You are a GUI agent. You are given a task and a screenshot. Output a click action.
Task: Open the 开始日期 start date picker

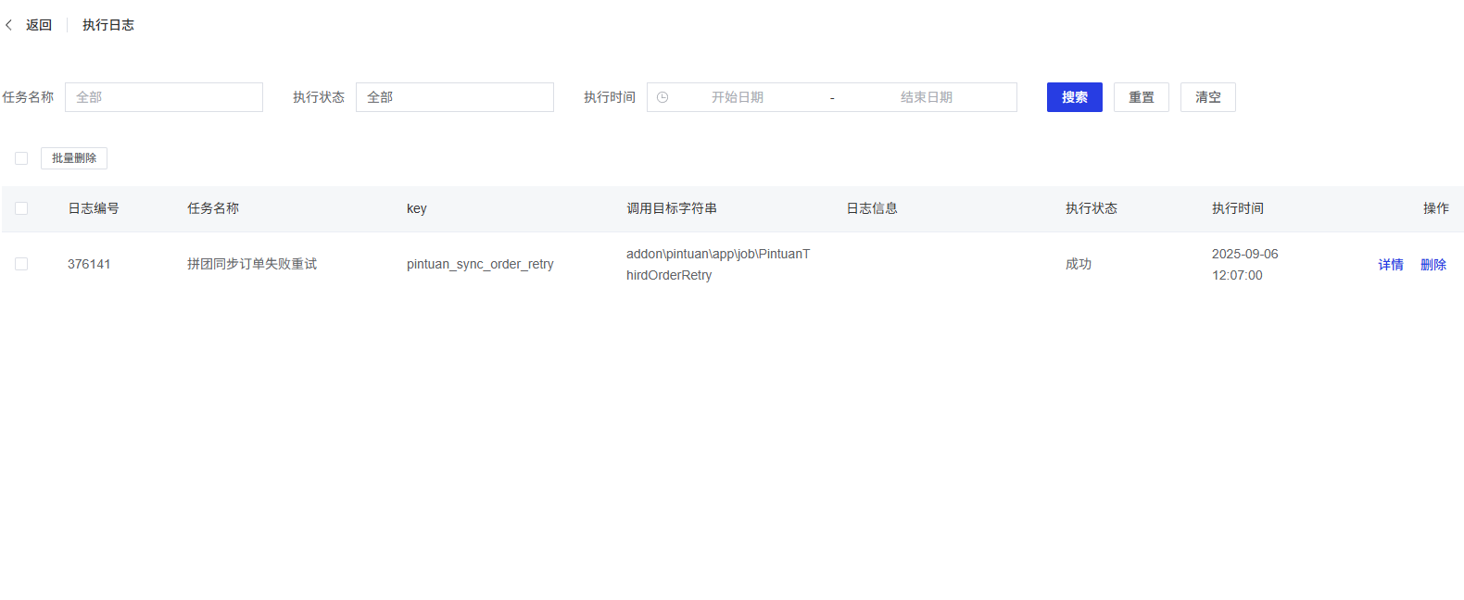point(738,97)
